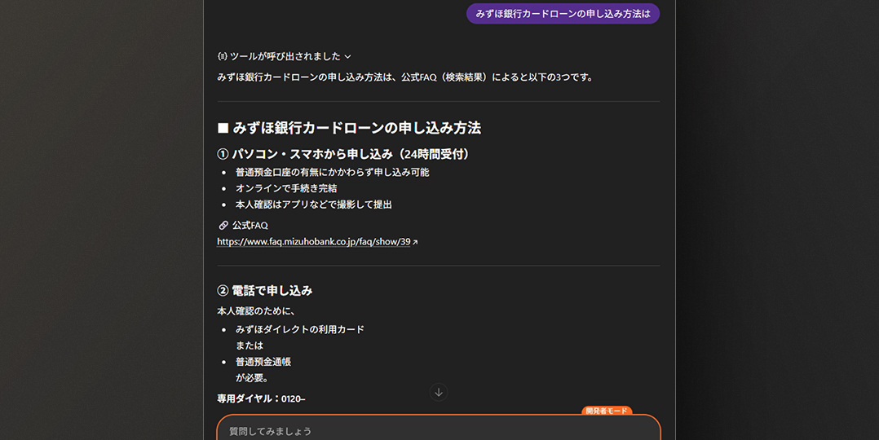The image size is (879, 440).
Task: Click the chain link icon beside 公式FAQ
Action: coord(223,226)
